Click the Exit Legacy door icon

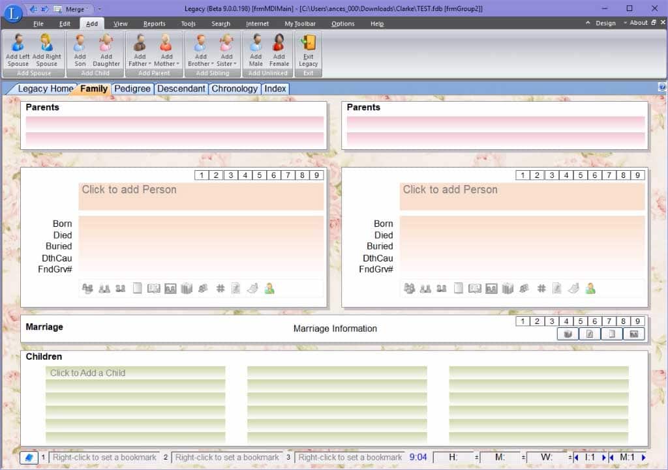click(308, 44)
